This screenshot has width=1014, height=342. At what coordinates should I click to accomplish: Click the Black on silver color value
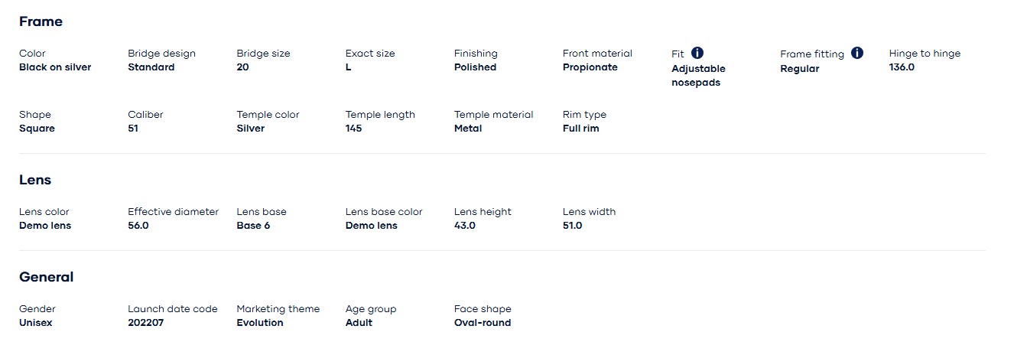click(x=55, y=67)
